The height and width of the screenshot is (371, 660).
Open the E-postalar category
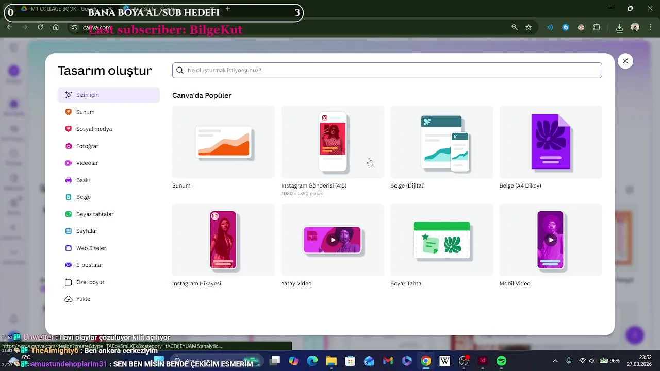(x=109, y=265)
